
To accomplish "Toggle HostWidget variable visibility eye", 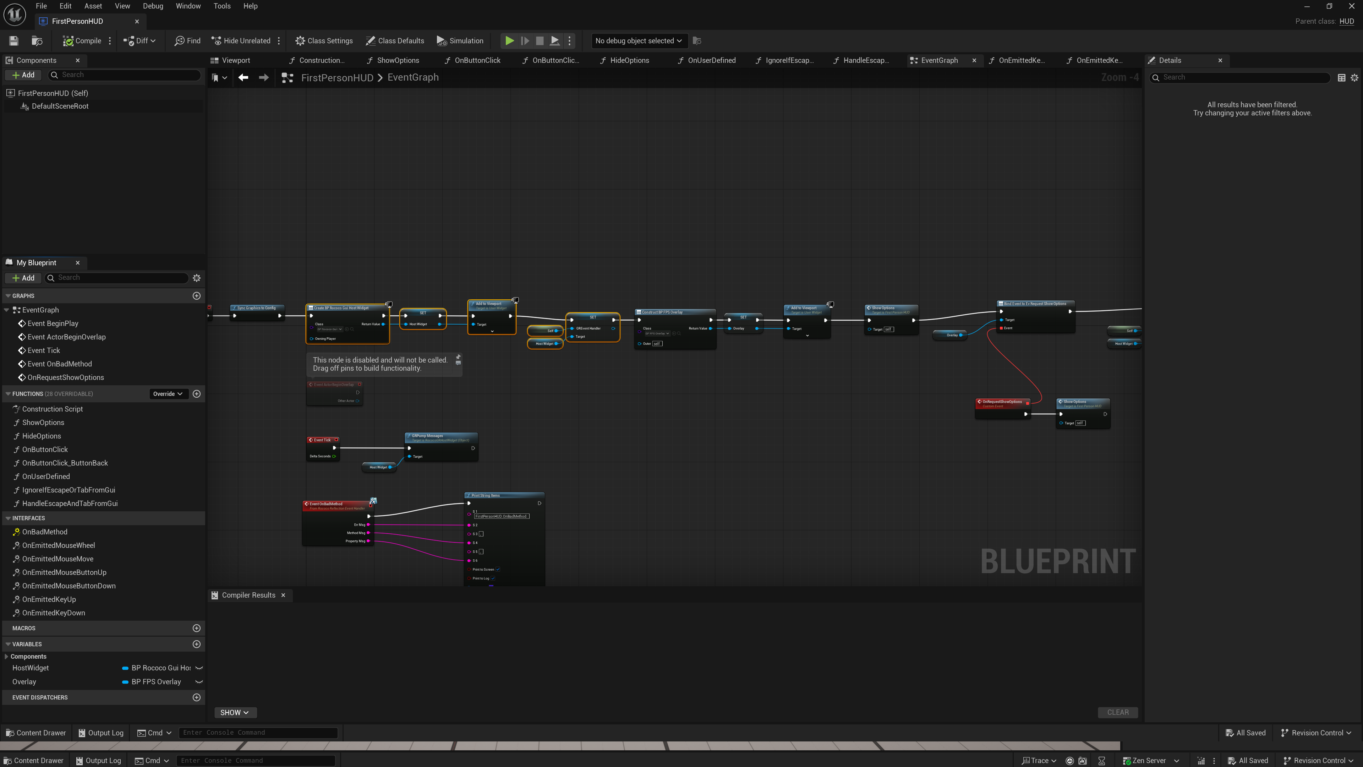I will [x=199, y=668].
